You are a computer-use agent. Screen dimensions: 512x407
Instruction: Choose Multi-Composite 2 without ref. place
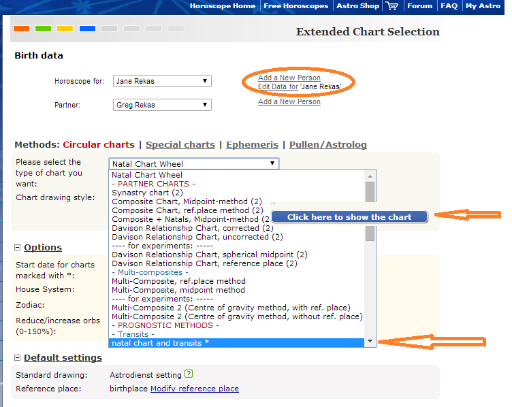point(237,316)
